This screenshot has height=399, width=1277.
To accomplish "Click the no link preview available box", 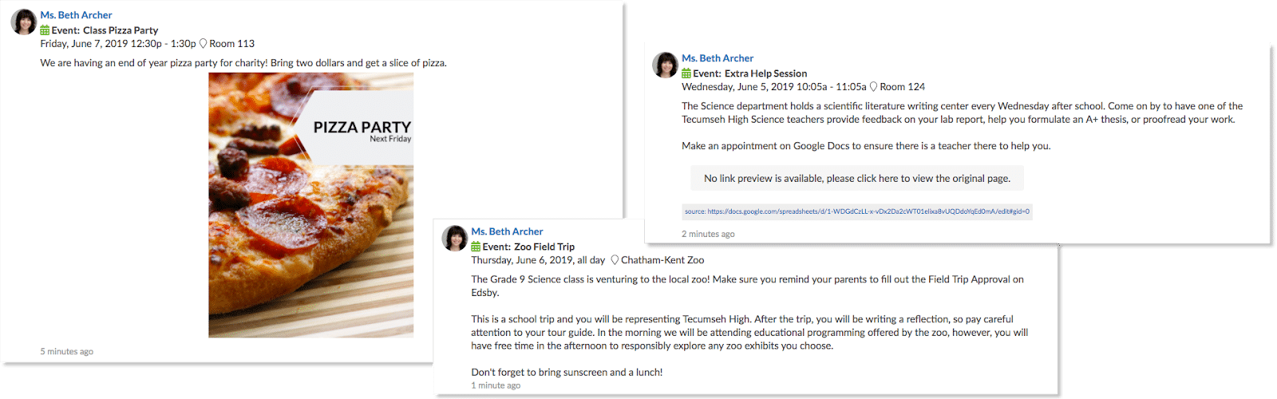I will pyautogui.click(x=856, y=178).
